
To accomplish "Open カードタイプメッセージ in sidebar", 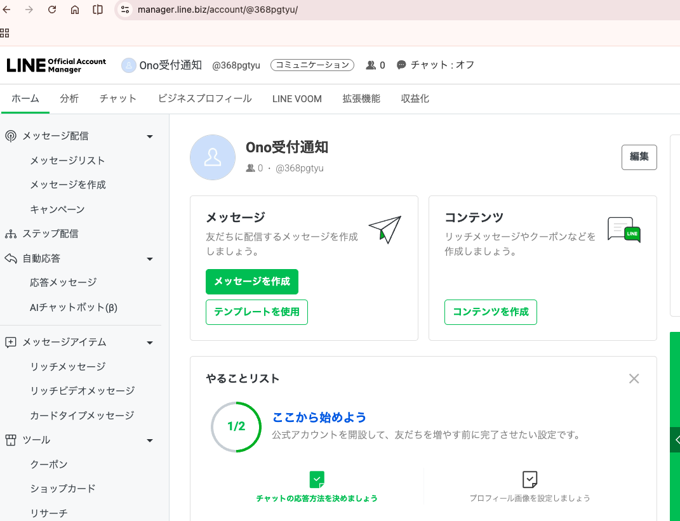I will [82, 416].
